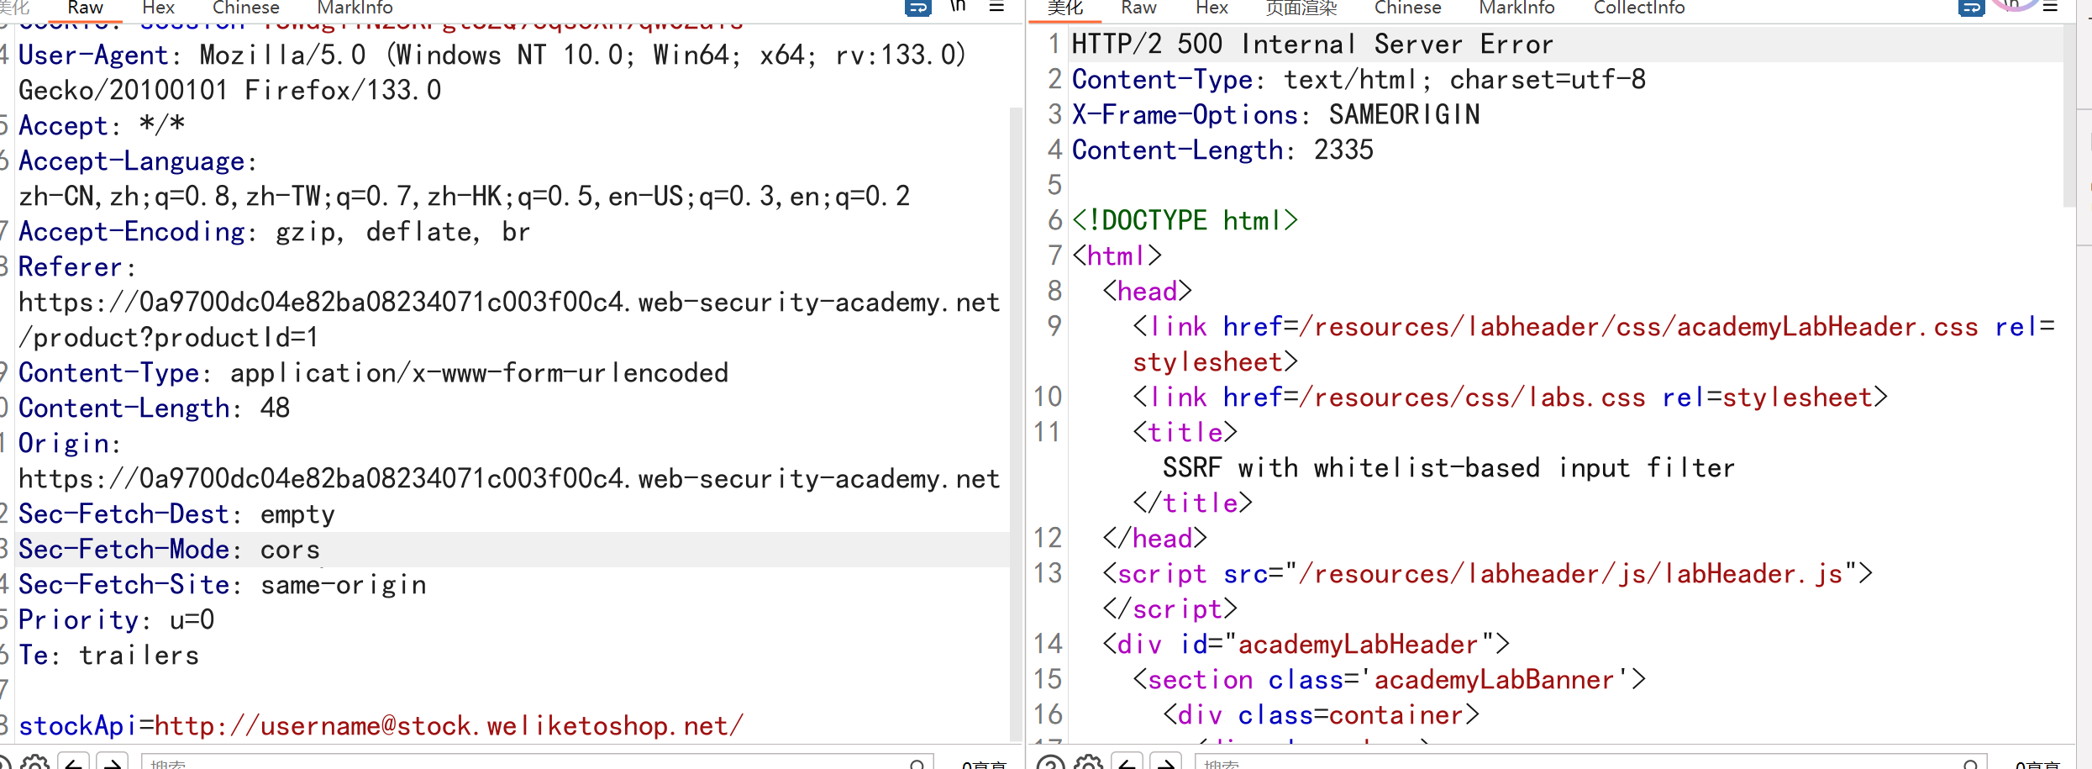Open request search settings gear

coord(35,762)
